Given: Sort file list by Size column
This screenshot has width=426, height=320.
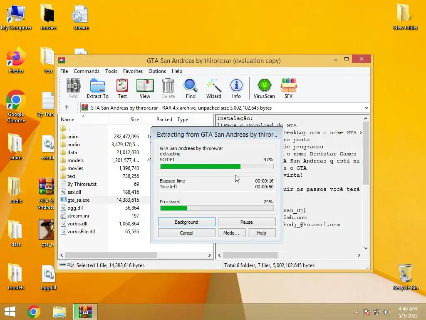Looking at the screenshot, I should (x=124, y=120).
